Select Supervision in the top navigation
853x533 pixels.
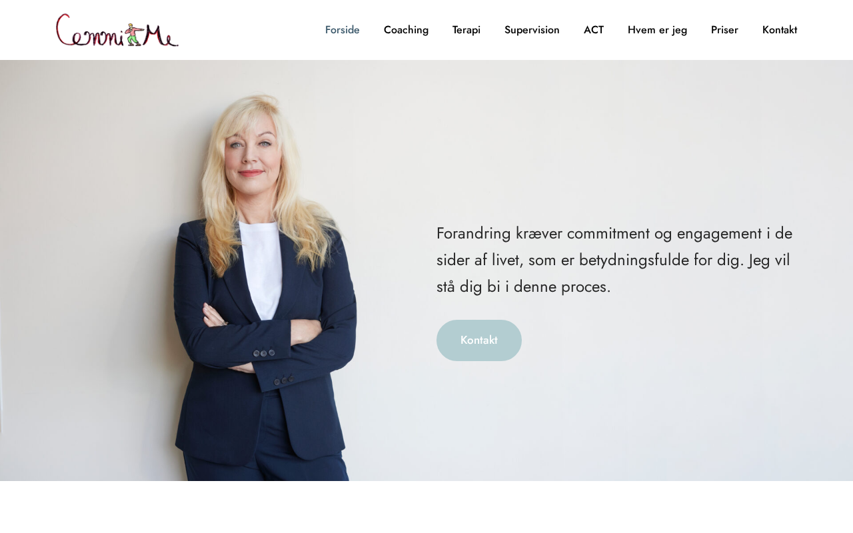(x=532, y=30)
